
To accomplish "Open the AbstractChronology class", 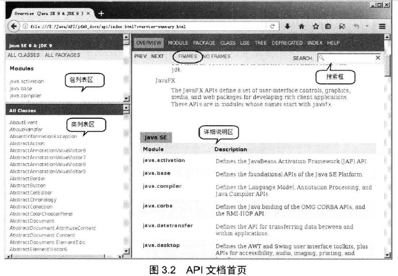I will tap(33, 200).
